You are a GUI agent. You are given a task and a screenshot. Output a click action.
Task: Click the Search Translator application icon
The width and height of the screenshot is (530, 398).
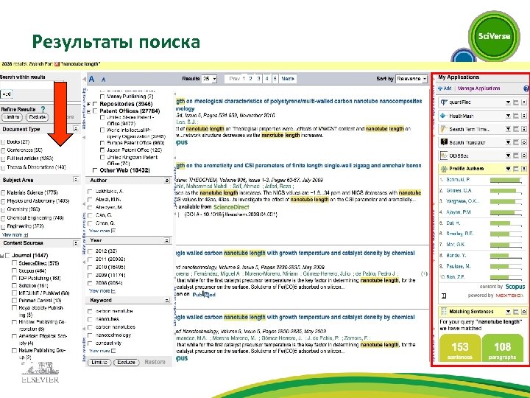pyautogui.click(x=444, y=142)
